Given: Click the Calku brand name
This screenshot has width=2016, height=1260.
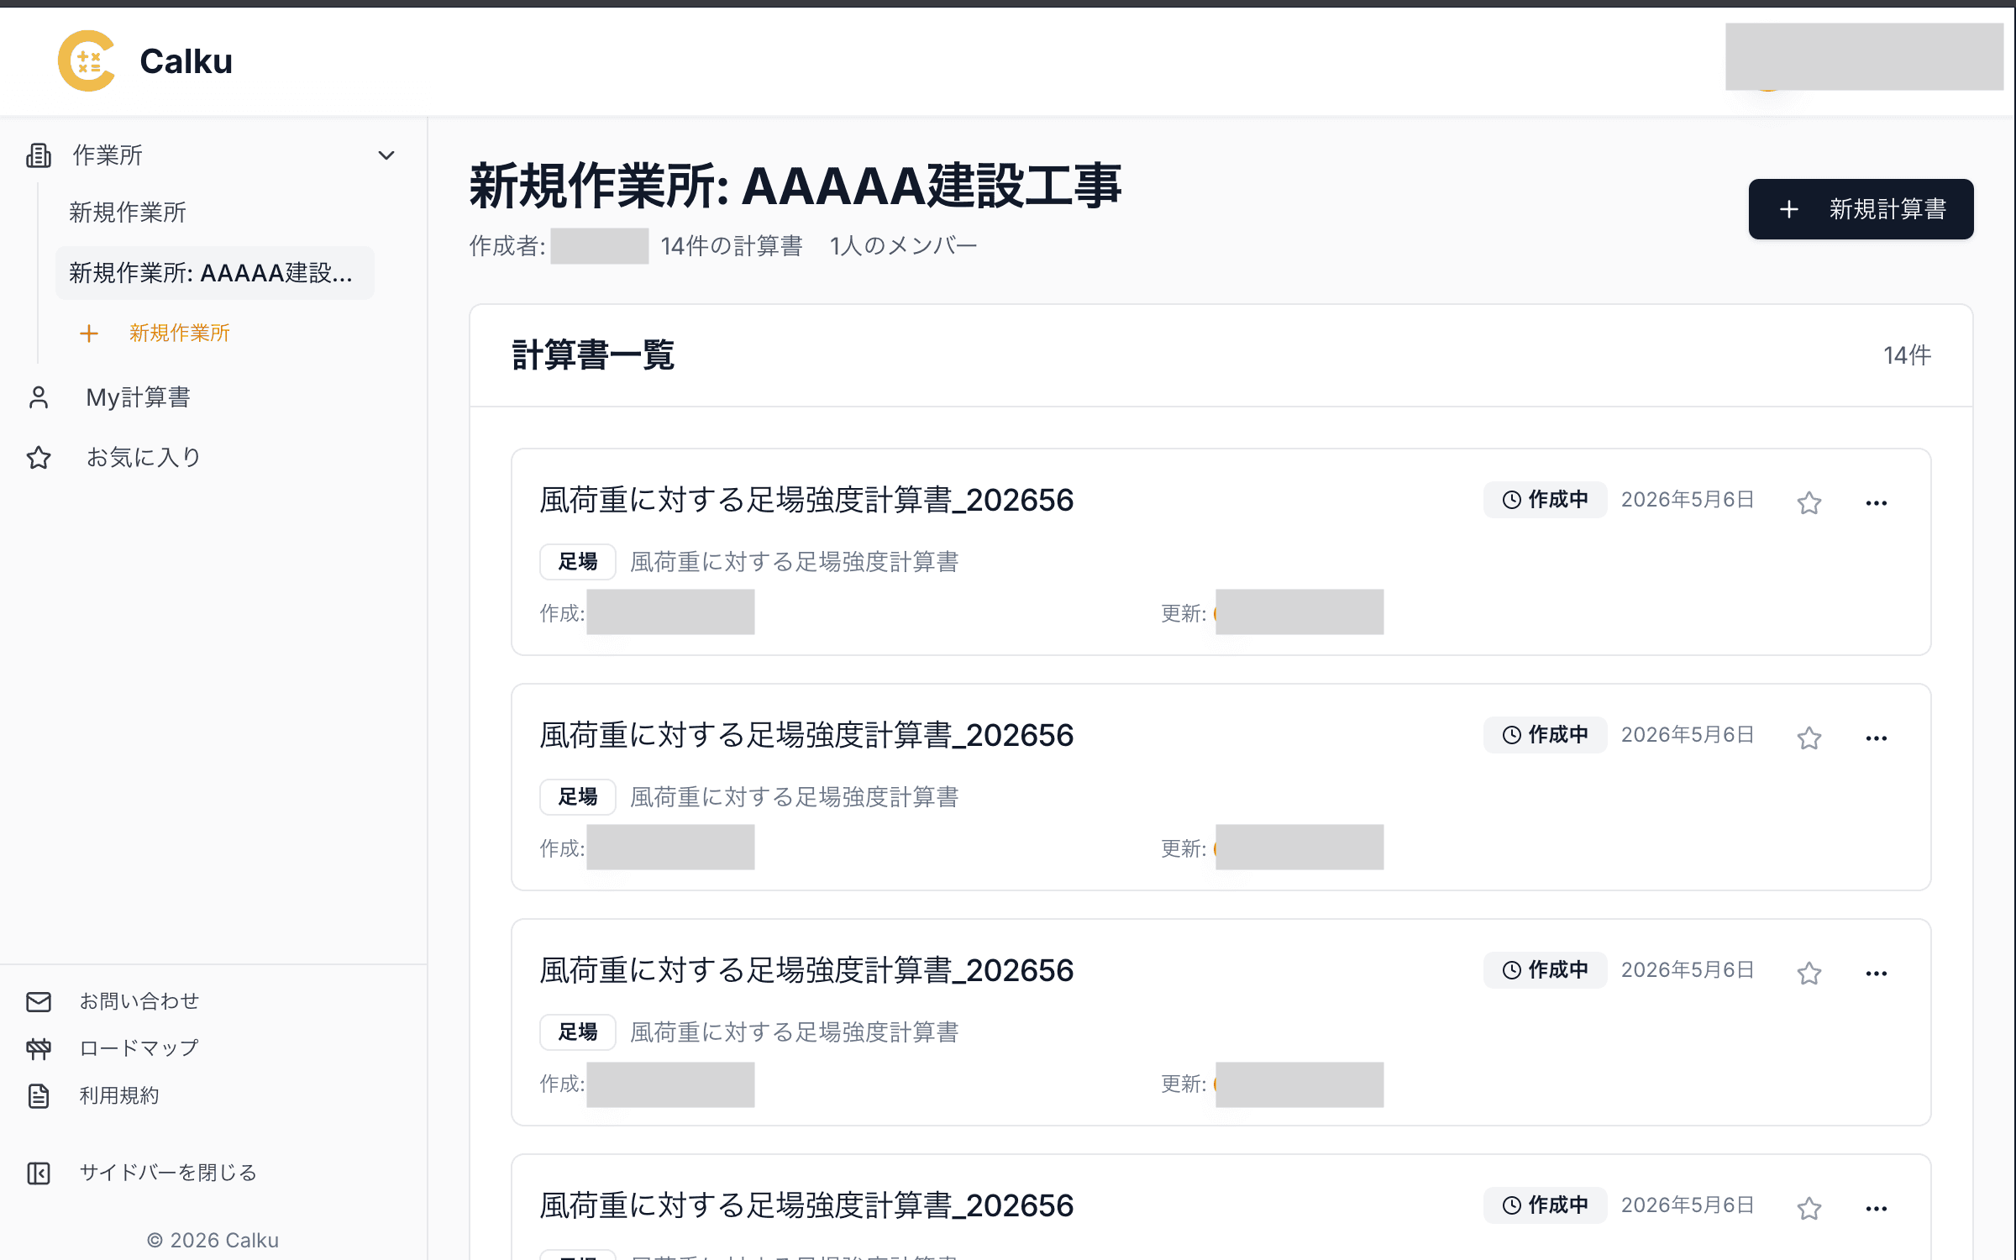Looking at the screenshot, I should pos(186,61).
